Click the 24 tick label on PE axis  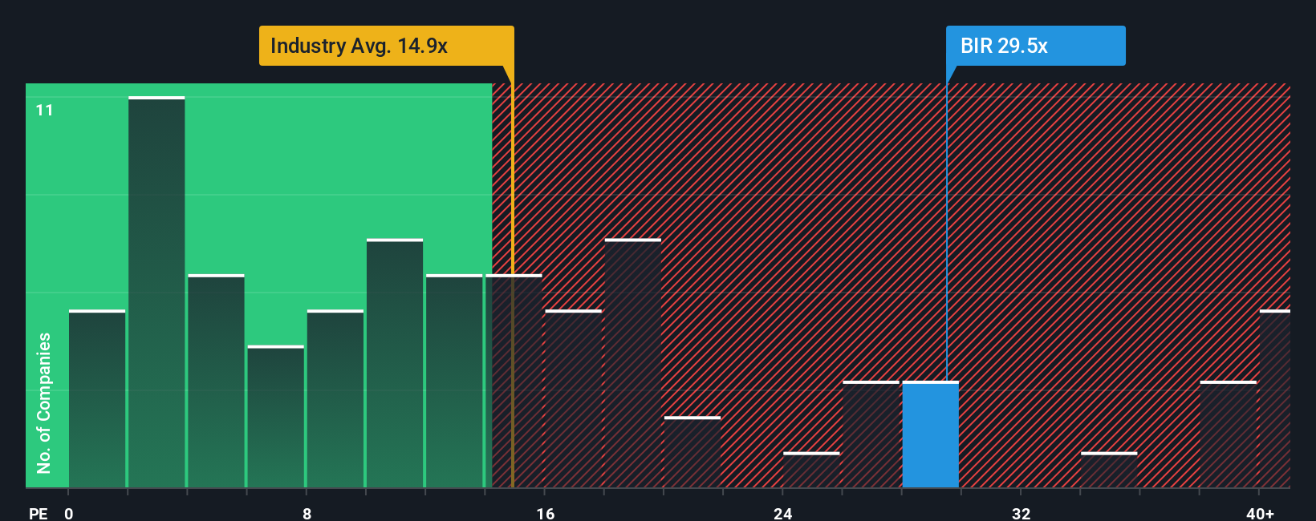(783, 513)
